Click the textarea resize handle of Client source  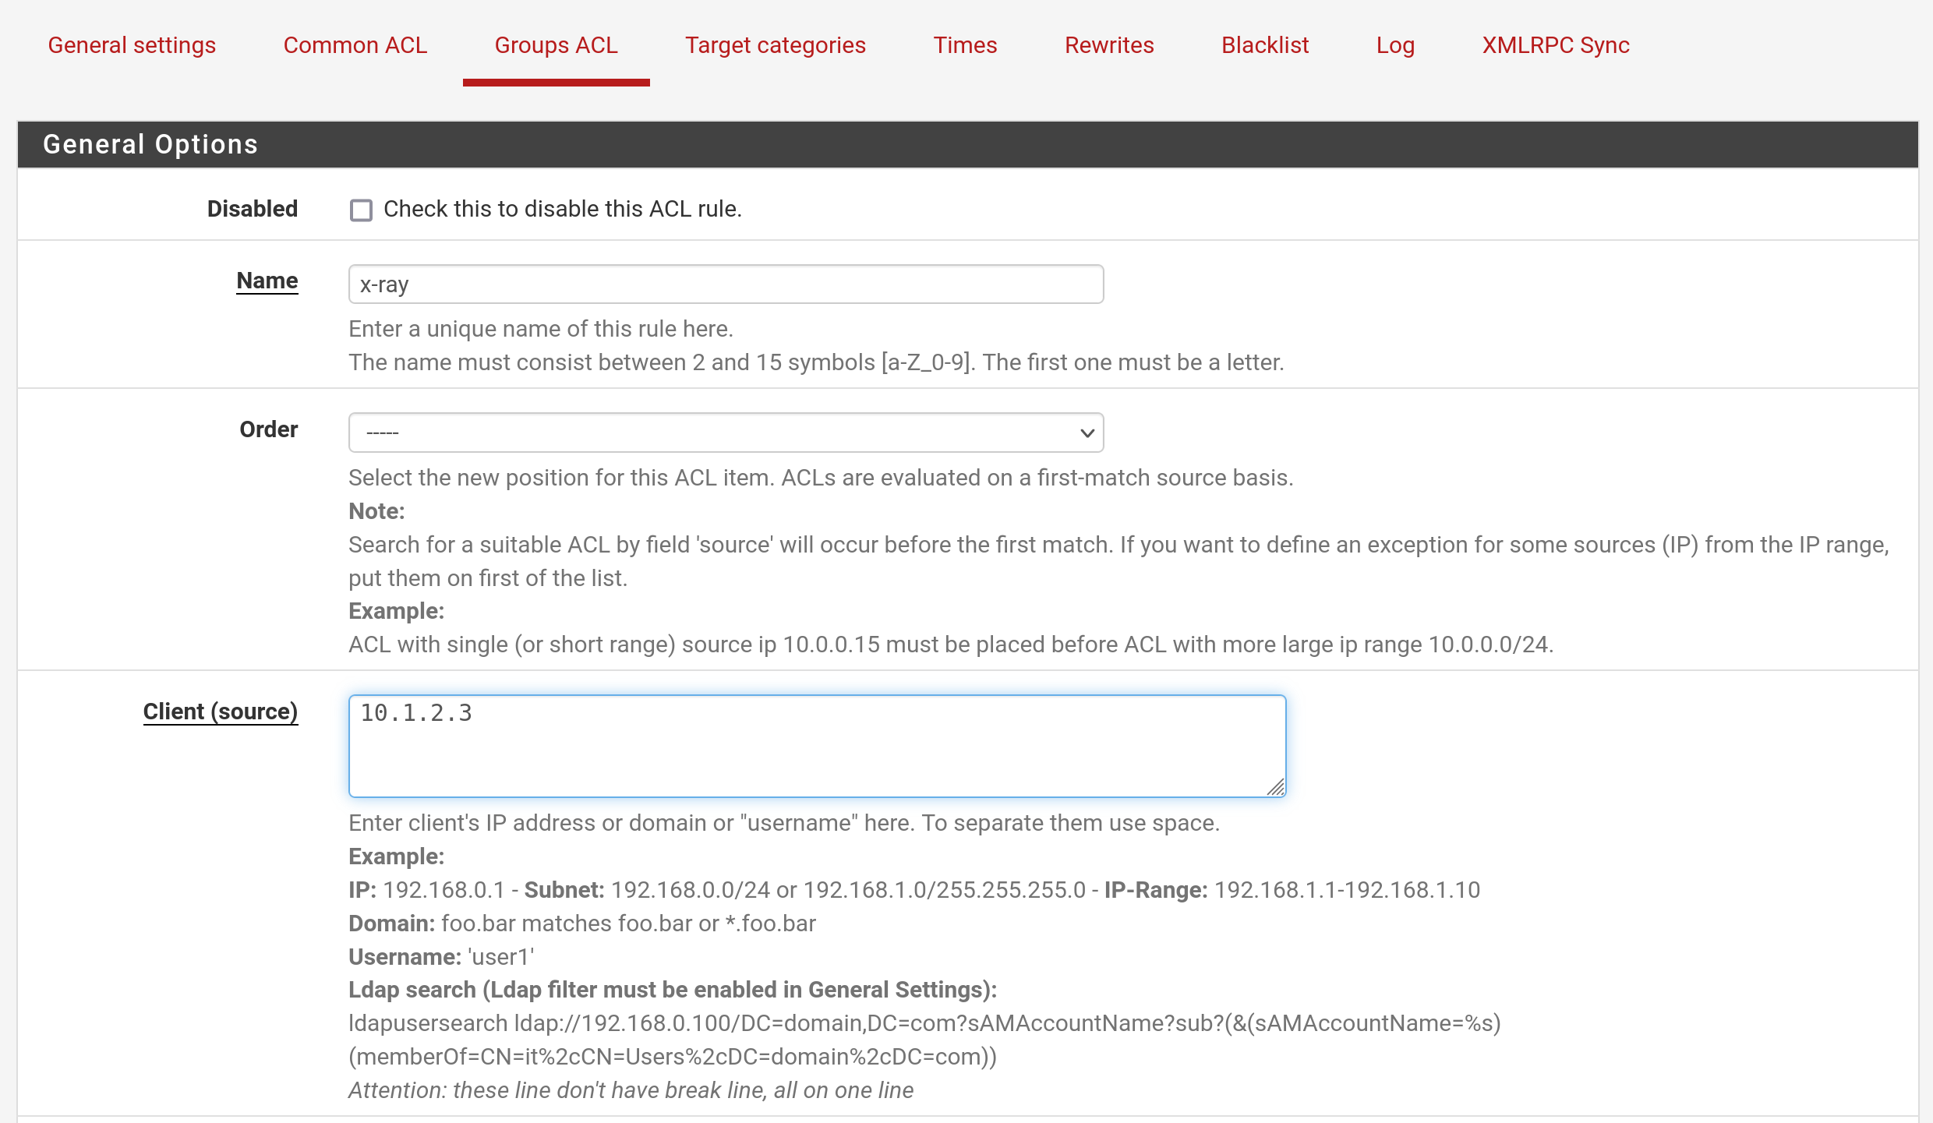(x=1275, y=787)
